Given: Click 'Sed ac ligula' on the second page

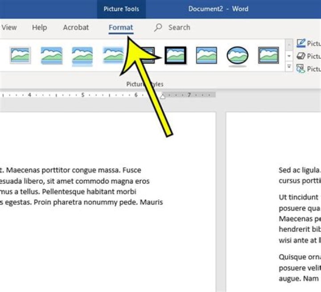Looking at the screenshot, I should 299,170.
